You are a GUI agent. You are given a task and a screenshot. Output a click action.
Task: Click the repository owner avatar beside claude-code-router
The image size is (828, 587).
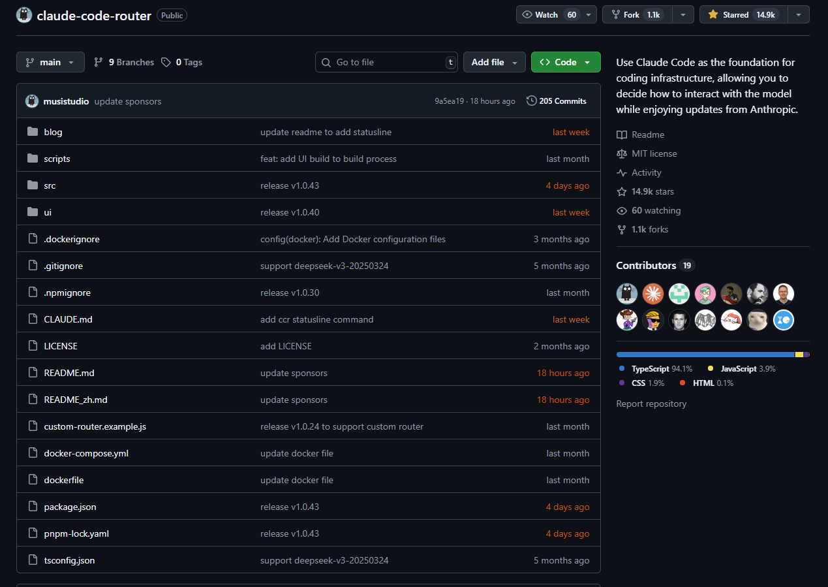(x=24, y=15)
